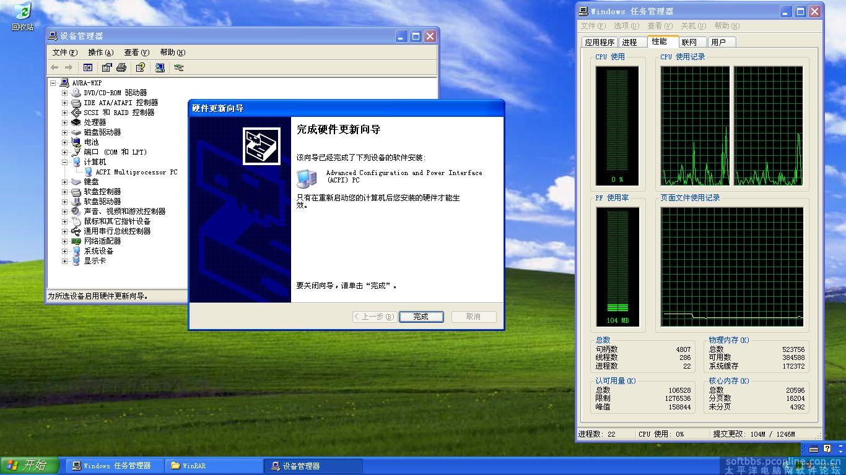The width and height of the screenshot is (846, 475).
Task: Click the Back arrow in Device Manager toolbar
Action: pyautogui.click(x=55, y=67)
